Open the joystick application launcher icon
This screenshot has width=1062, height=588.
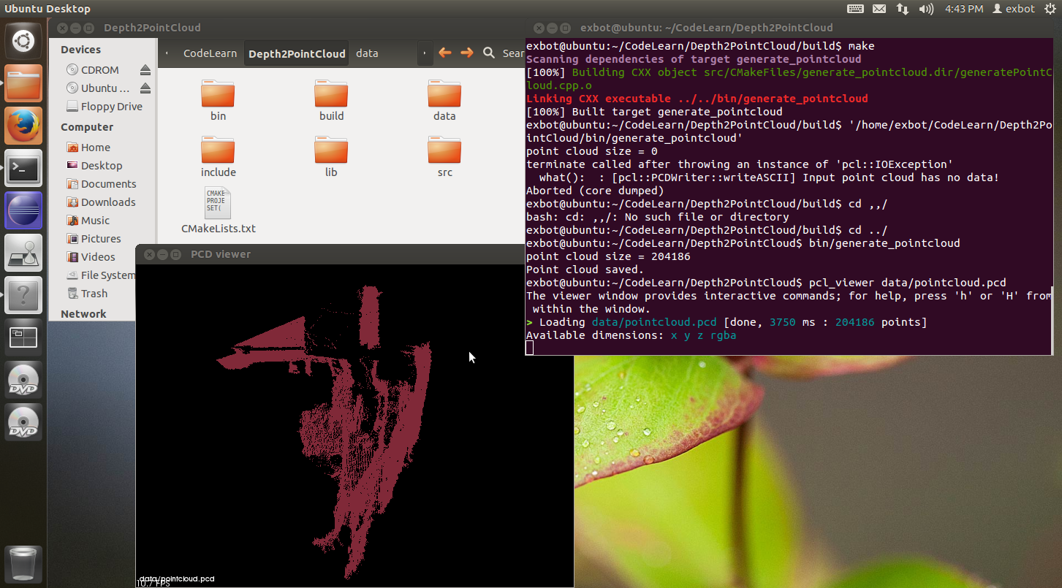coord(24,253)
